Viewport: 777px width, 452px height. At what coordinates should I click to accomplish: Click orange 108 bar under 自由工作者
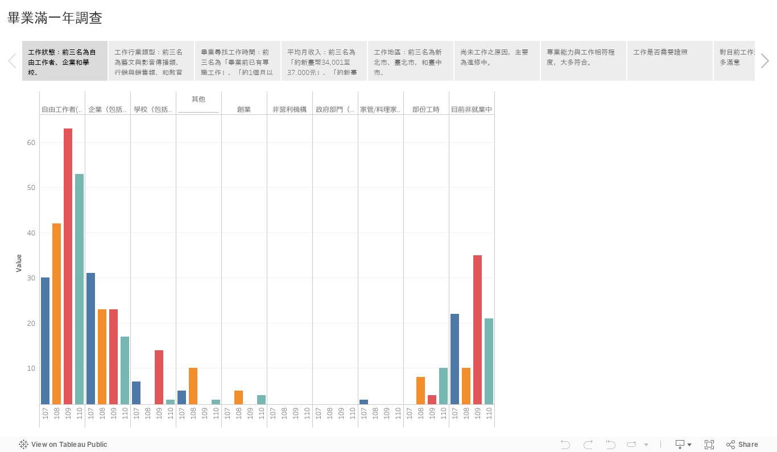[56, 314]
